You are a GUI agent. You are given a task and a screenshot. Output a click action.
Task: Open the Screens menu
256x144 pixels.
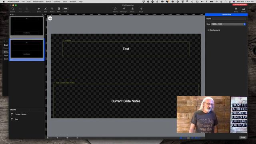click(57, 2)
